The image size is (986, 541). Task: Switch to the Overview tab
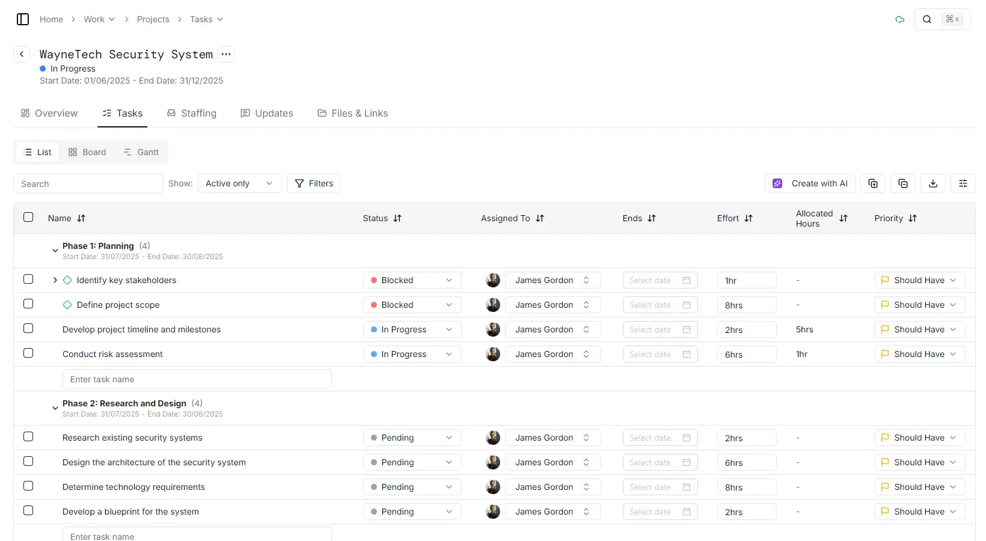point(49,113)
